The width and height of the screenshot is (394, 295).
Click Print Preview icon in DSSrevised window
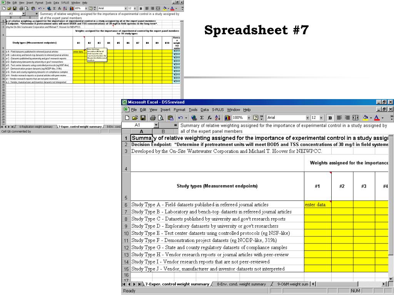coord(160,118)
